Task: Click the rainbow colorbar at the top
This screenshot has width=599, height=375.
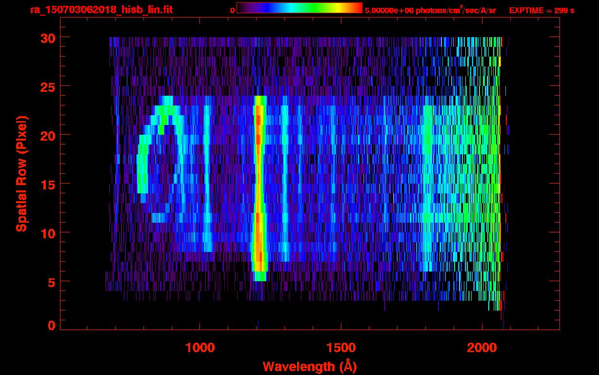Action: (299, 8)
